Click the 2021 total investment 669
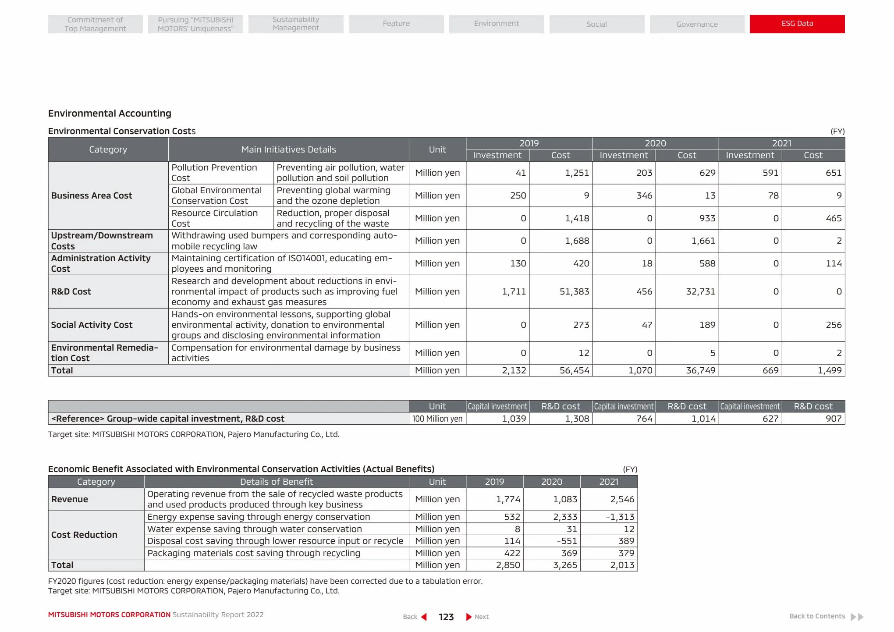Image resolution: width=894 pixels, height=632 pixels. (x=770, y=370)
